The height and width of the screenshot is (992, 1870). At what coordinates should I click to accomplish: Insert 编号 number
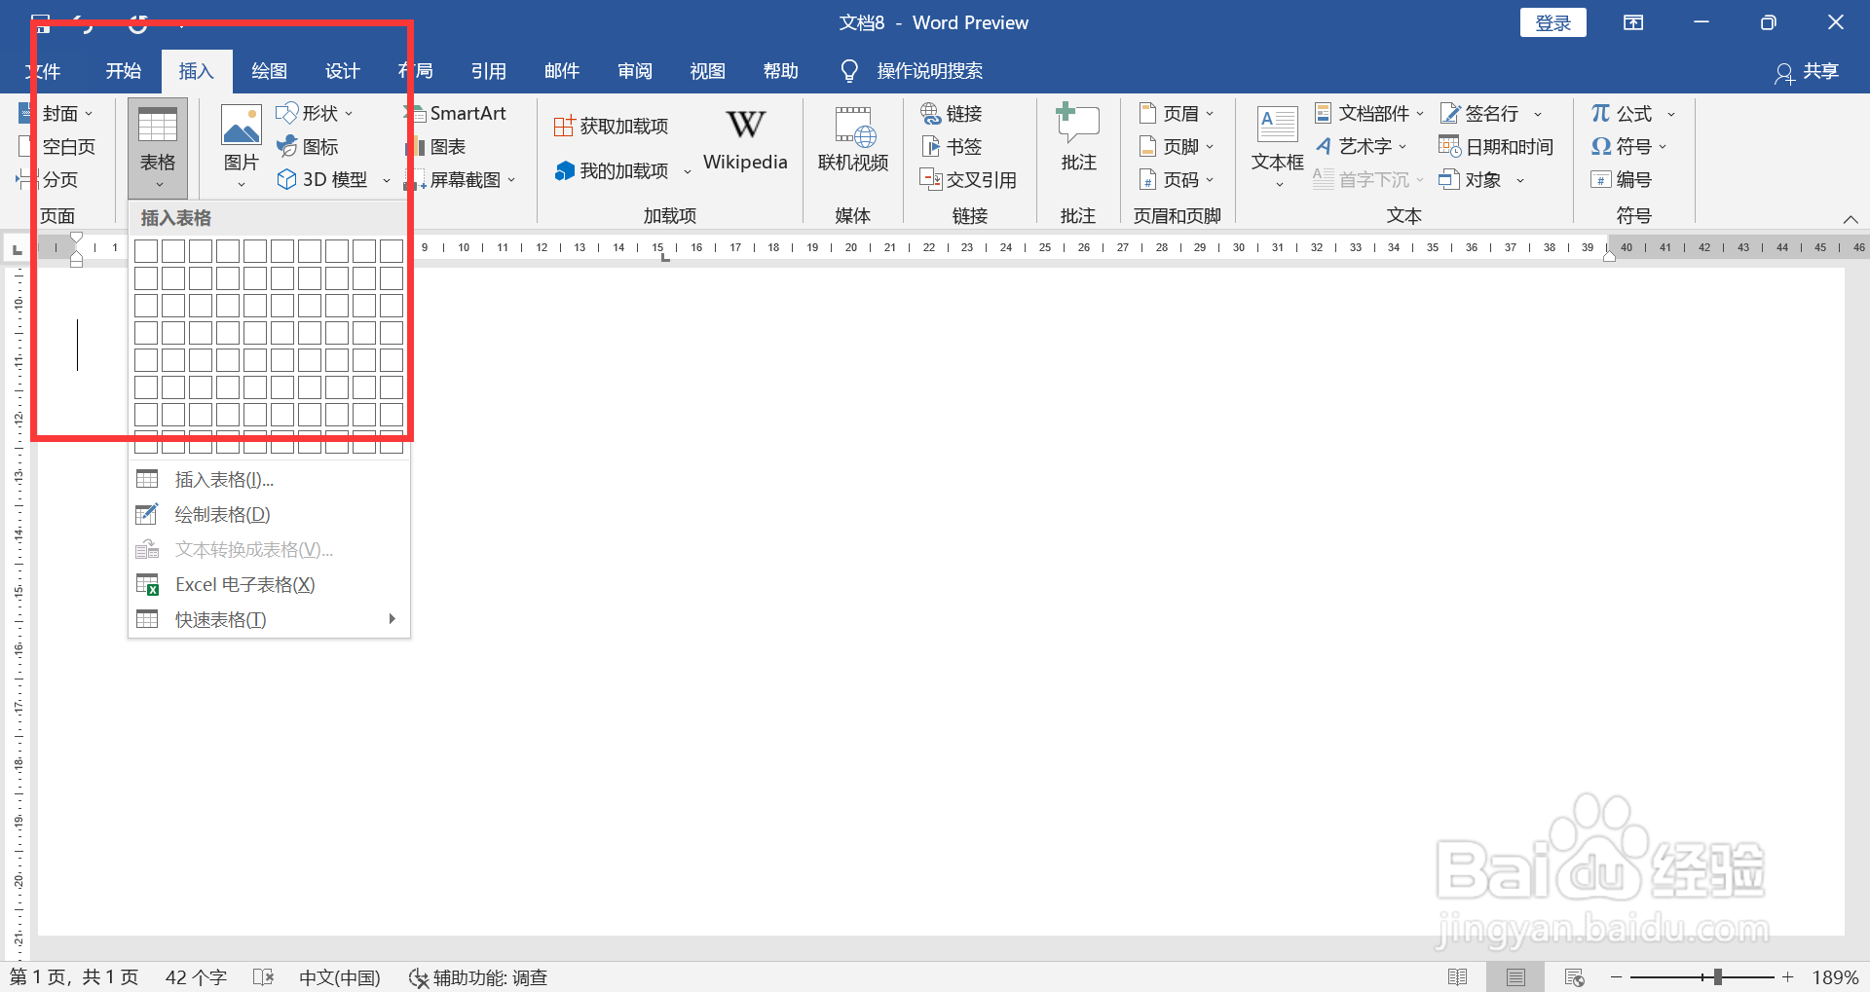[1621, 180]
